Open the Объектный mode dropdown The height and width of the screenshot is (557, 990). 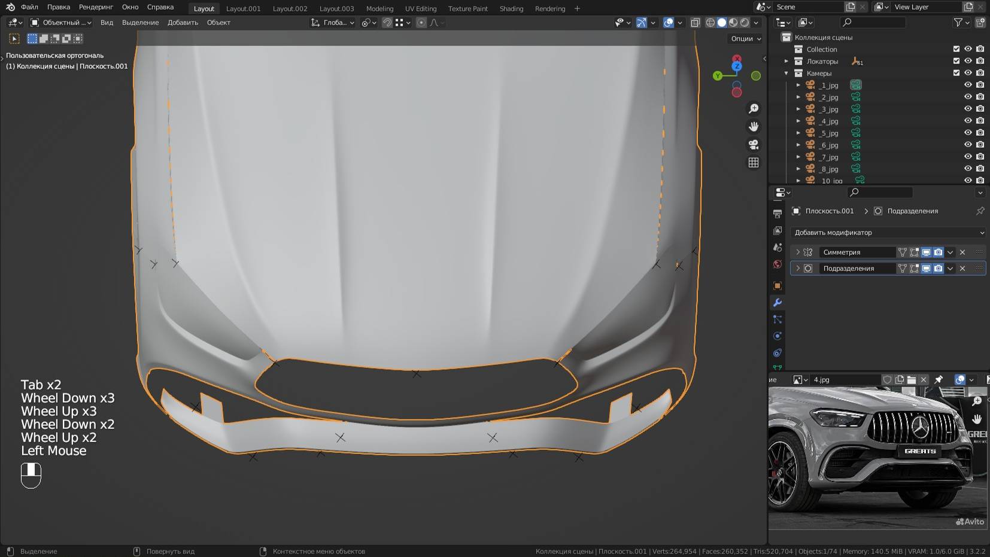click(x=60, y=23)
